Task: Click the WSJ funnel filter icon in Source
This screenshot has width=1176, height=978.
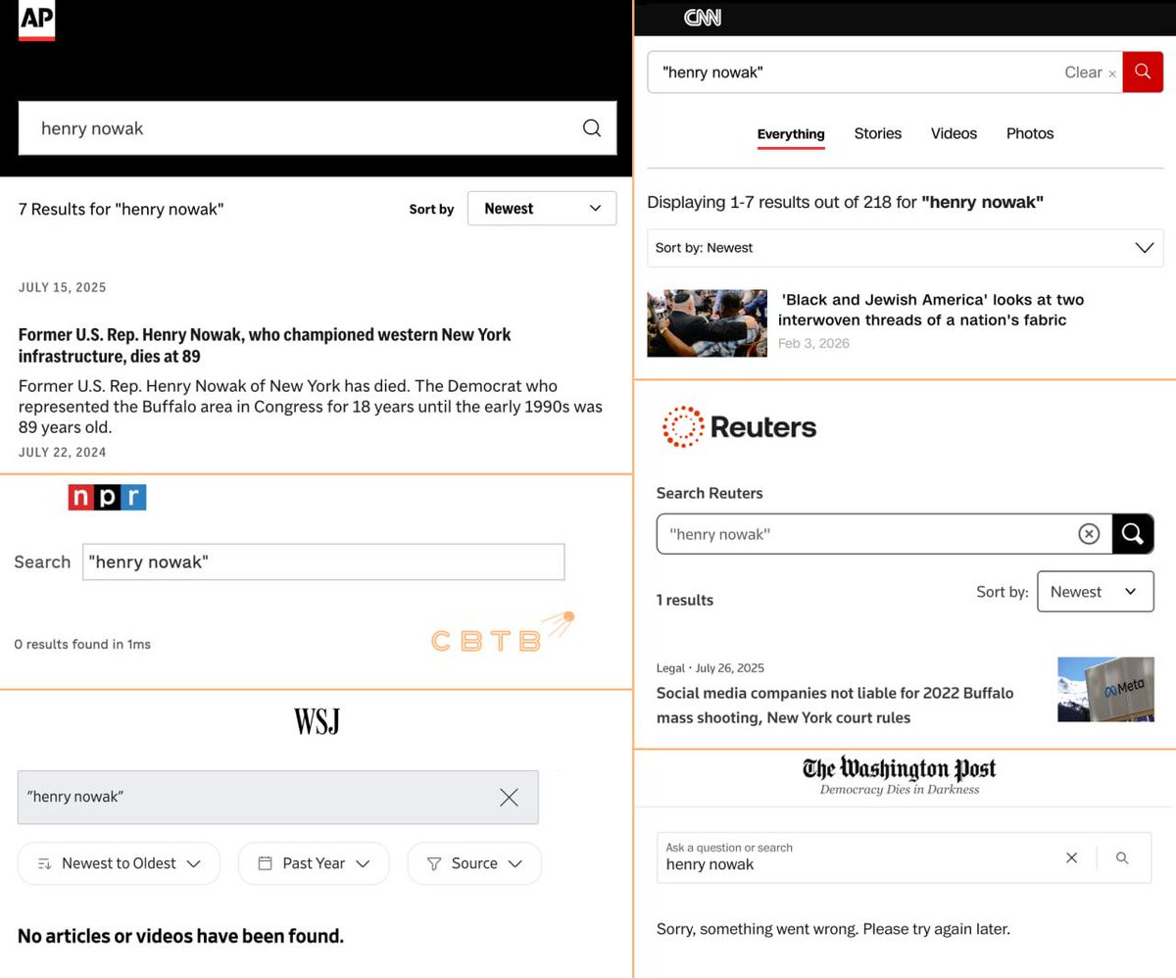Action: tap(434, 863)
